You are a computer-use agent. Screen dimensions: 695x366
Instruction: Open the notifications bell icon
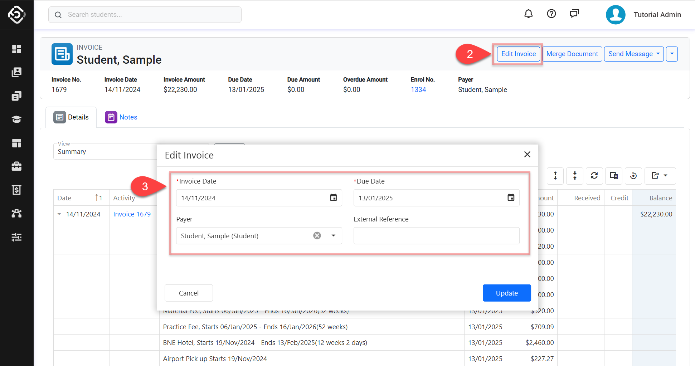point(528,14)
